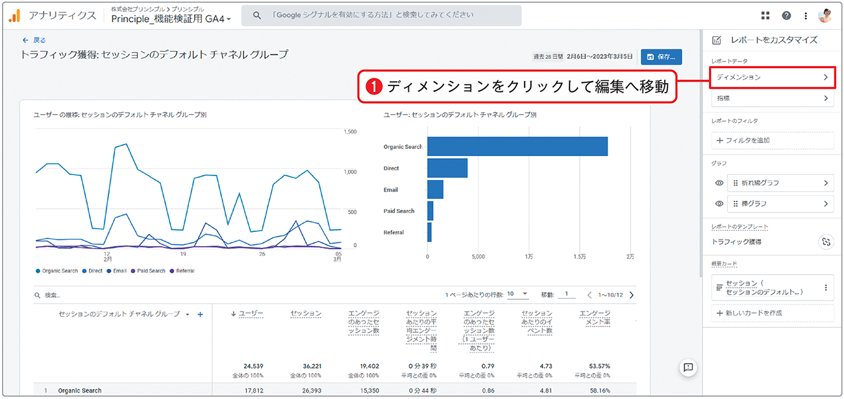This screenshot has height=399, width=844.
Task: Go to the next table page arrow
Action: pyautogui.click(x=631, y=295)
